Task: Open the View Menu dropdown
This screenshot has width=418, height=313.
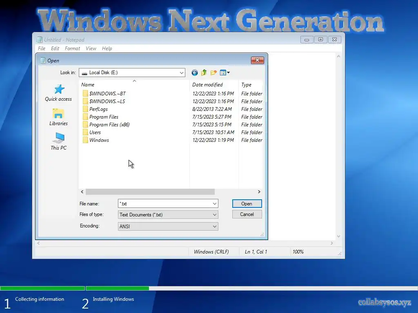Action: click(x=225, y=73)
